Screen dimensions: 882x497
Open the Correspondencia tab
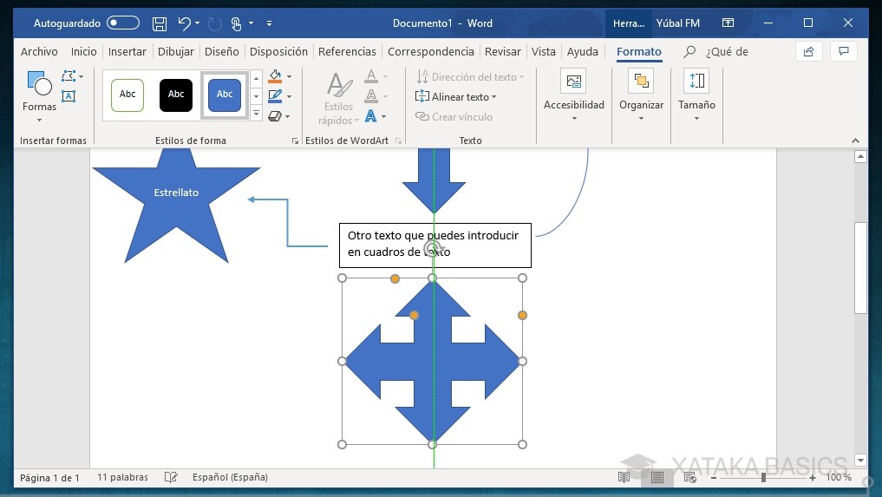(431, 51)
